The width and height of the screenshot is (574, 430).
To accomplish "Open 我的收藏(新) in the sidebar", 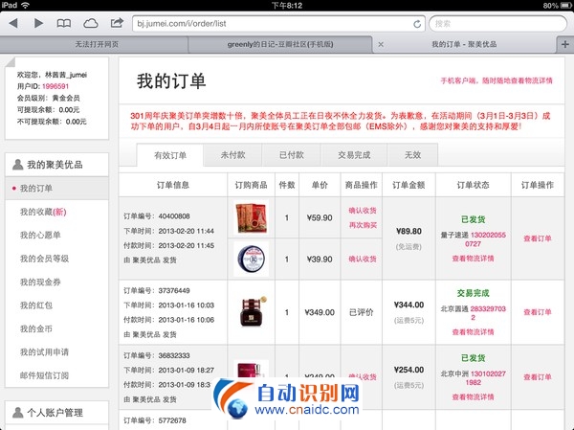I will tap(43, 212).
